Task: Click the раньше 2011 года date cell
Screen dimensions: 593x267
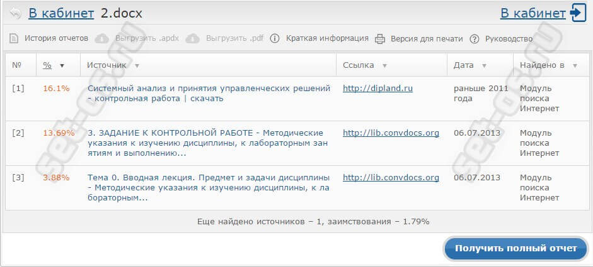Action: (481, 94)
